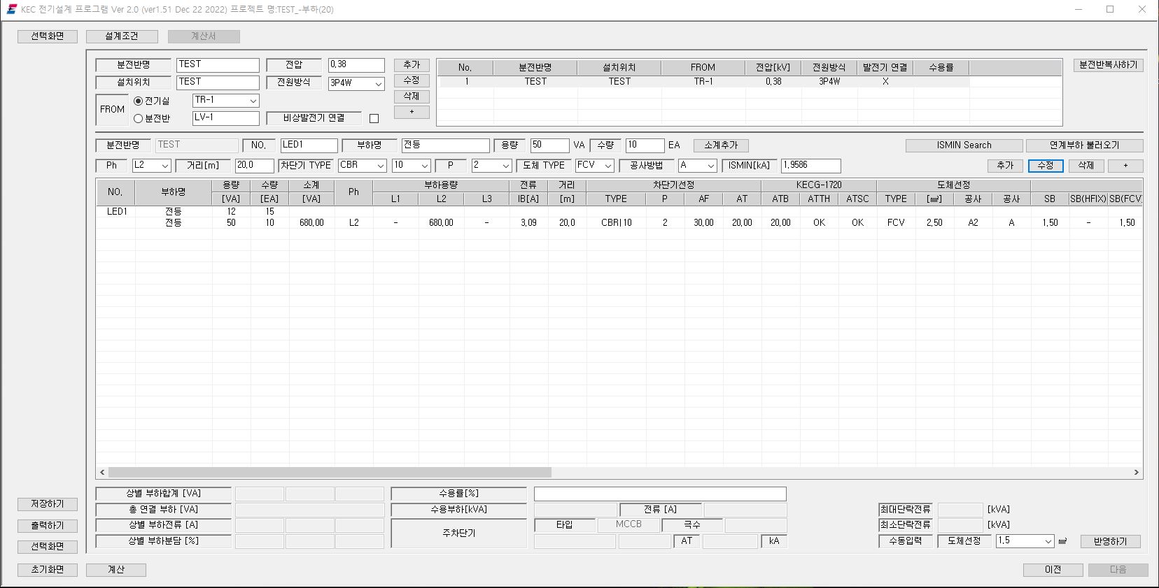1159x588 pixels.
Task: Click the 반영하기 button
Action: tap(1110, 542)
